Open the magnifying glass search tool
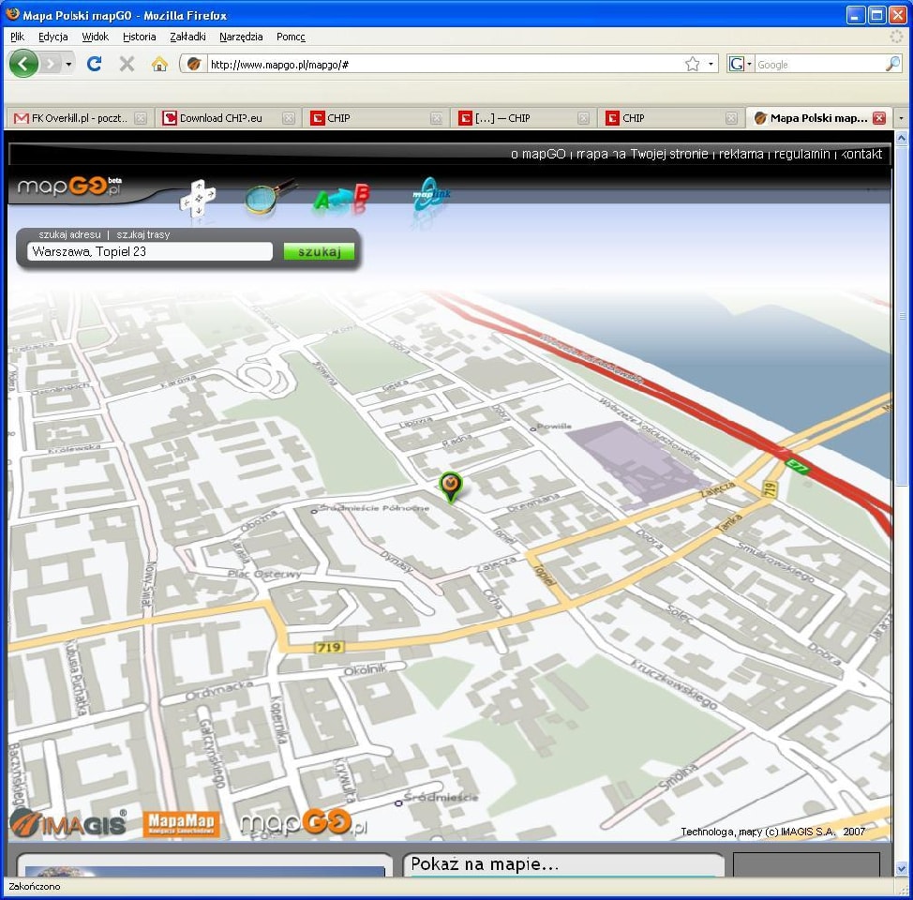Image resolution: width=913 pixels, height=900 pixels. [x=267, y=197]
